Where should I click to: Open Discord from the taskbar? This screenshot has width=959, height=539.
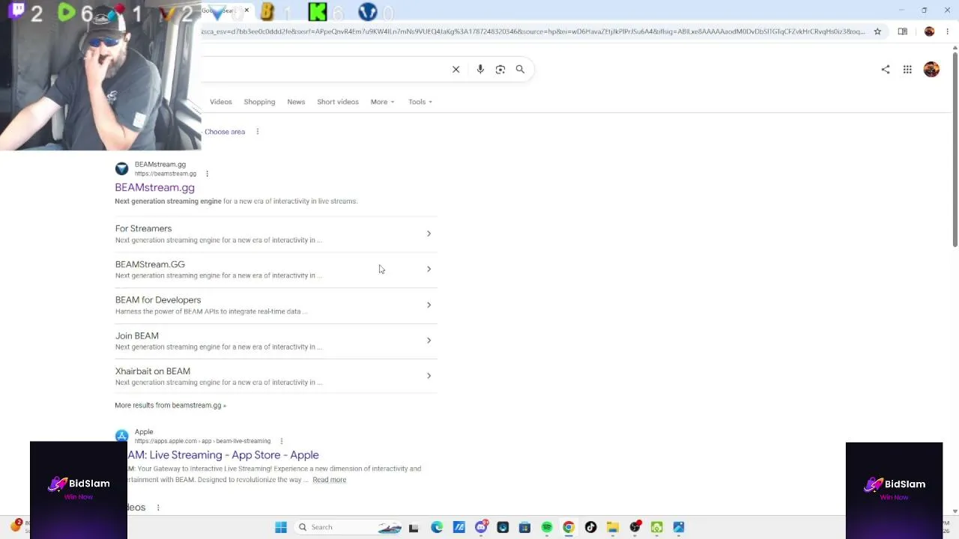pyautogui.click(x=481, y=527)
